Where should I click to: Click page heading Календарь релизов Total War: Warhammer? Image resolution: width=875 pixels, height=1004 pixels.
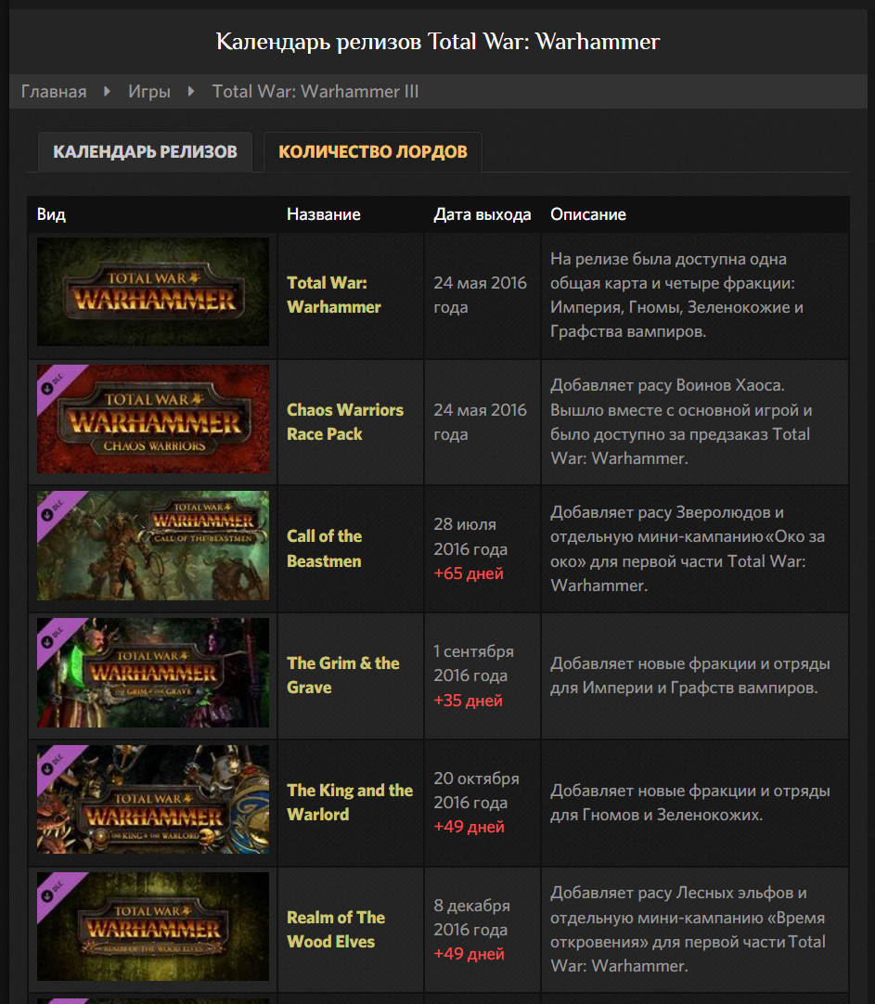tap(438, 42)
